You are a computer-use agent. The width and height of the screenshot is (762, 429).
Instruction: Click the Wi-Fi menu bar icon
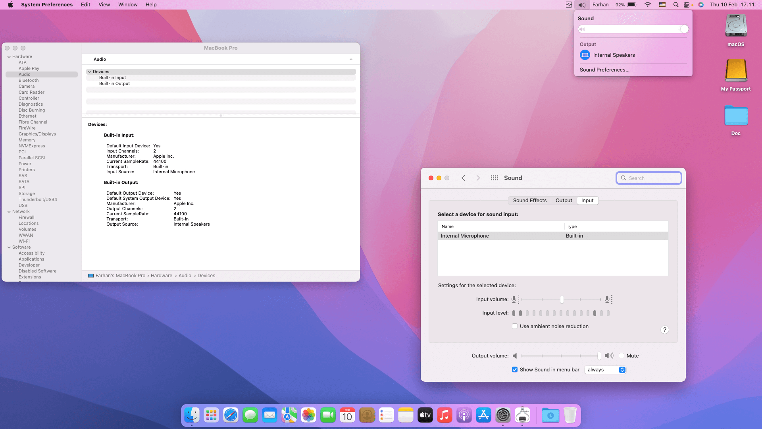pos(648,5)
